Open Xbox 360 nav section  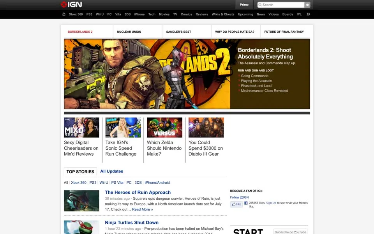(76, 14)
